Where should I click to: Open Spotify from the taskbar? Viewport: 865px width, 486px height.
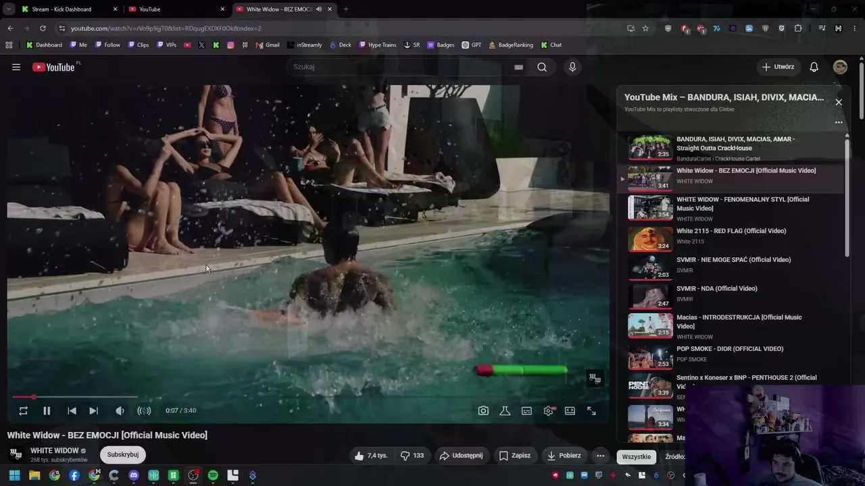[x=213, y=475]
